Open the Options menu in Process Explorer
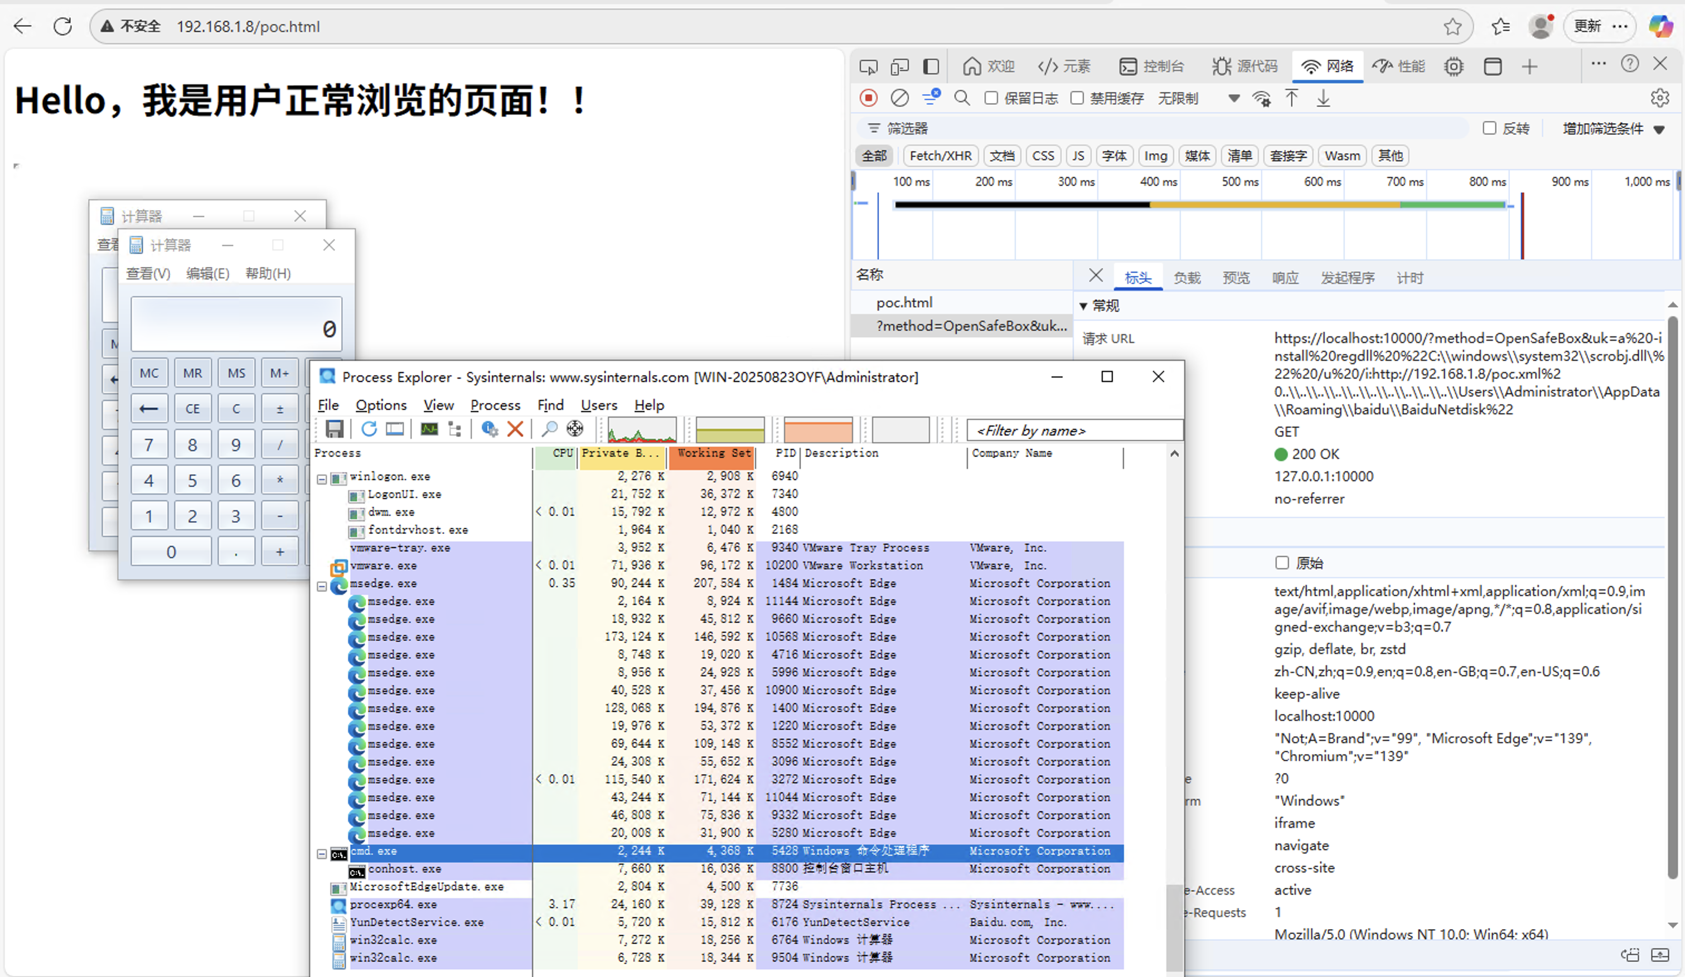Viewport: 1685px width, 977px height. [x=380, y=405]
